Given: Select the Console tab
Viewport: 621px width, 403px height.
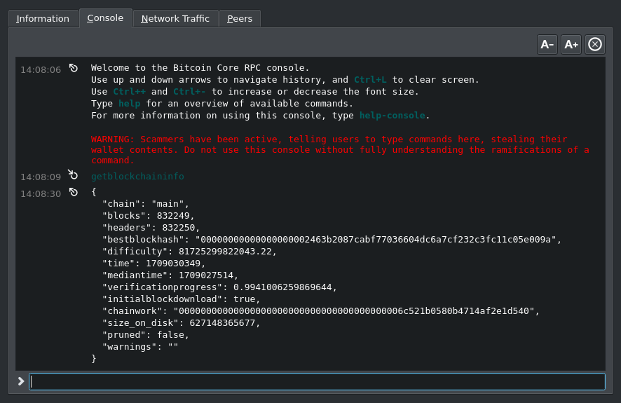Looking at the screenshot, I should coord(105,18).
